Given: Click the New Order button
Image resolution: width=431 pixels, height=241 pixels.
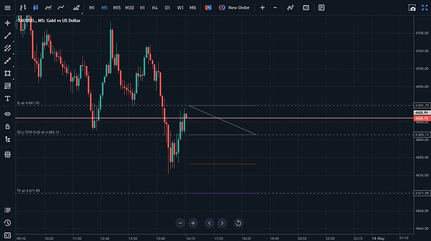Looking at the screenshot, I should click(x=234, y=7).
